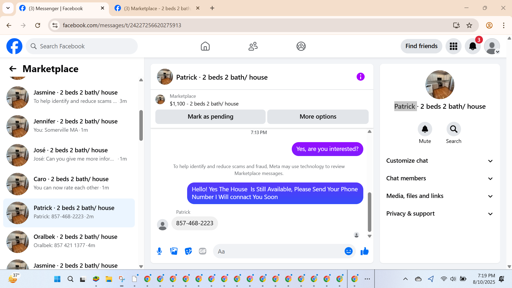Open conversation info purple icon
This screenshot has height=288, width=512.
[x=360, y=77]
